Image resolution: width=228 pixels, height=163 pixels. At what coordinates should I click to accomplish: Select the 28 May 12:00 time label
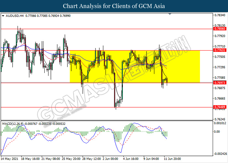point(92,159)
